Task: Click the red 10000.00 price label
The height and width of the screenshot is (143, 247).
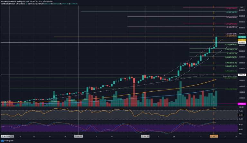Action: (x=242, y=104)
